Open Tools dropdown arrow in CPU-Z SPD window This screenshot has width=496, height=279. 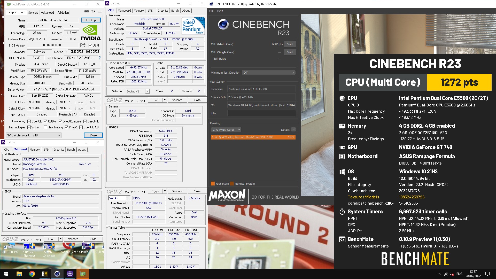(164, 191)
